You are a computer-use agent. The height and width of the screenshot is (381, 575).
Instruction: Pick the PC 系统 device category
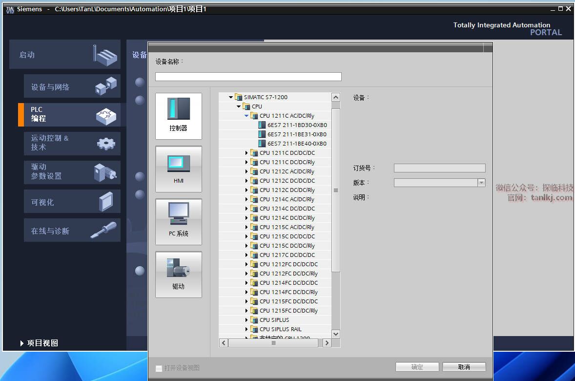click(179, 222)
